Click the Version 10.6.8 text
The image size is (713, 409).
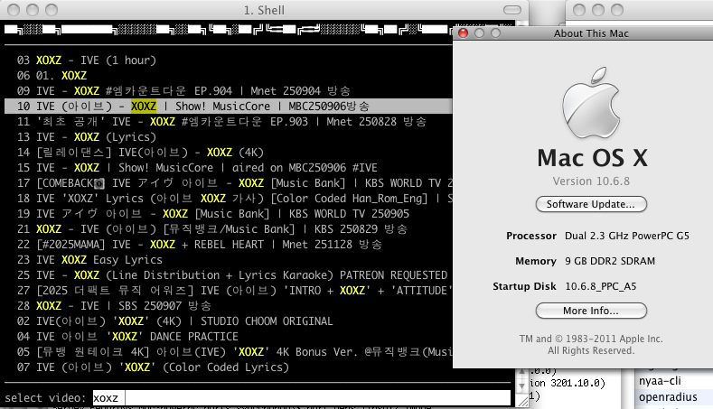[x=591, y=181]
